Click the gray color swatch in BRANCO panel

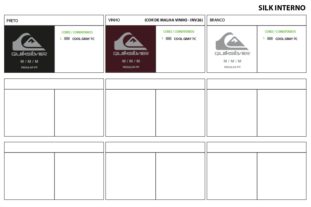pos(270,39)
